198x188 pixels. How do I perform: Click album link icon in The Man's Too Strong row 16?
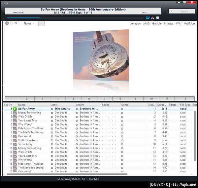(x=77, y=168)
